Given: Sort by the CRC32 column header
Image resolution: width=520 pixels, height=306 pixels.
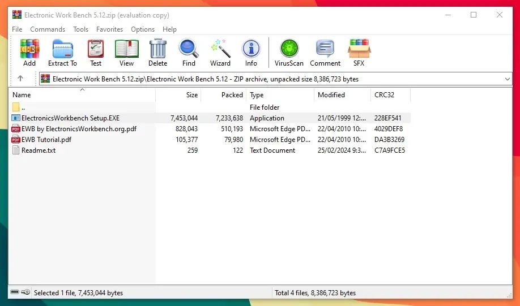Looking at the screenshot, I should [x=390, y=95].
